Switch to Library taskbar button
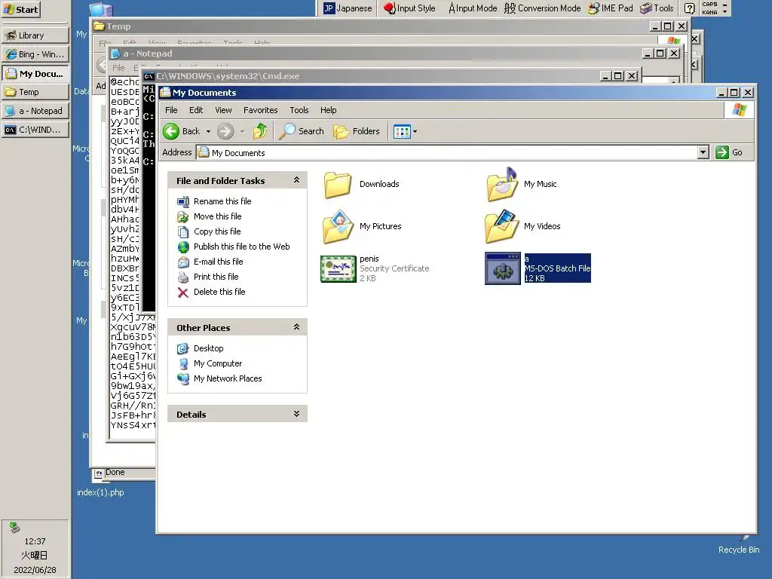The height and width of the screenshot is (579, 772). [35, 35]
